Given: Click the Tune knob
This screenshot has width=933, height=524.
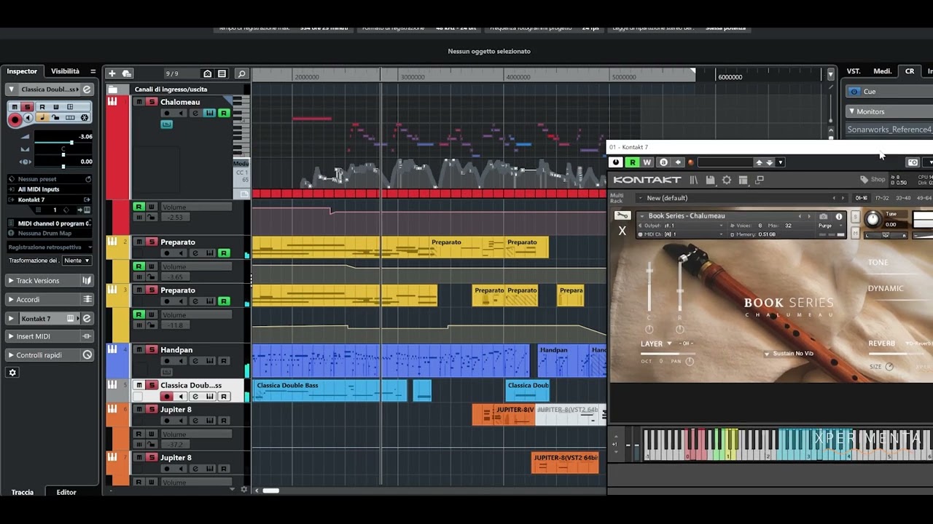Looking at the screenshot, I should (873, 219).
